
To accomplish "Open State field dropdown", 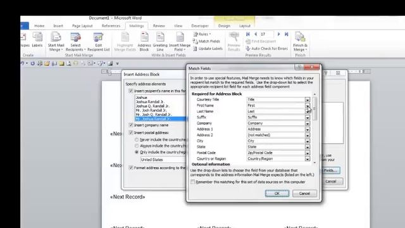I will (x=307, y=147).
